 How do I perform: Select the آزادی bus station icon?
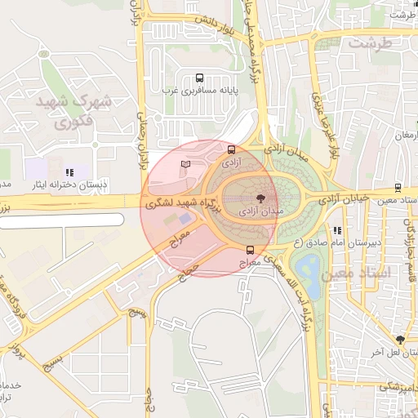click(x=232, y=149)
